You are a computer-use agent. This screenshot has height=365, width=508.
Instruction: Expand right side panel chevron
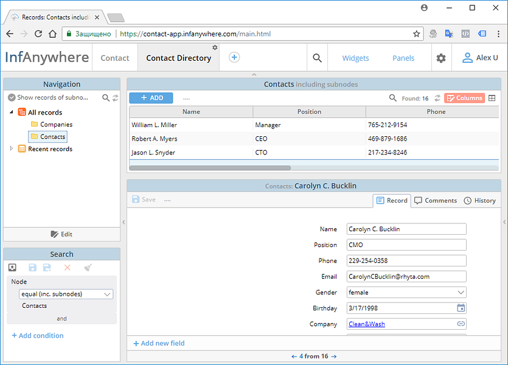(x=504, y=222)
